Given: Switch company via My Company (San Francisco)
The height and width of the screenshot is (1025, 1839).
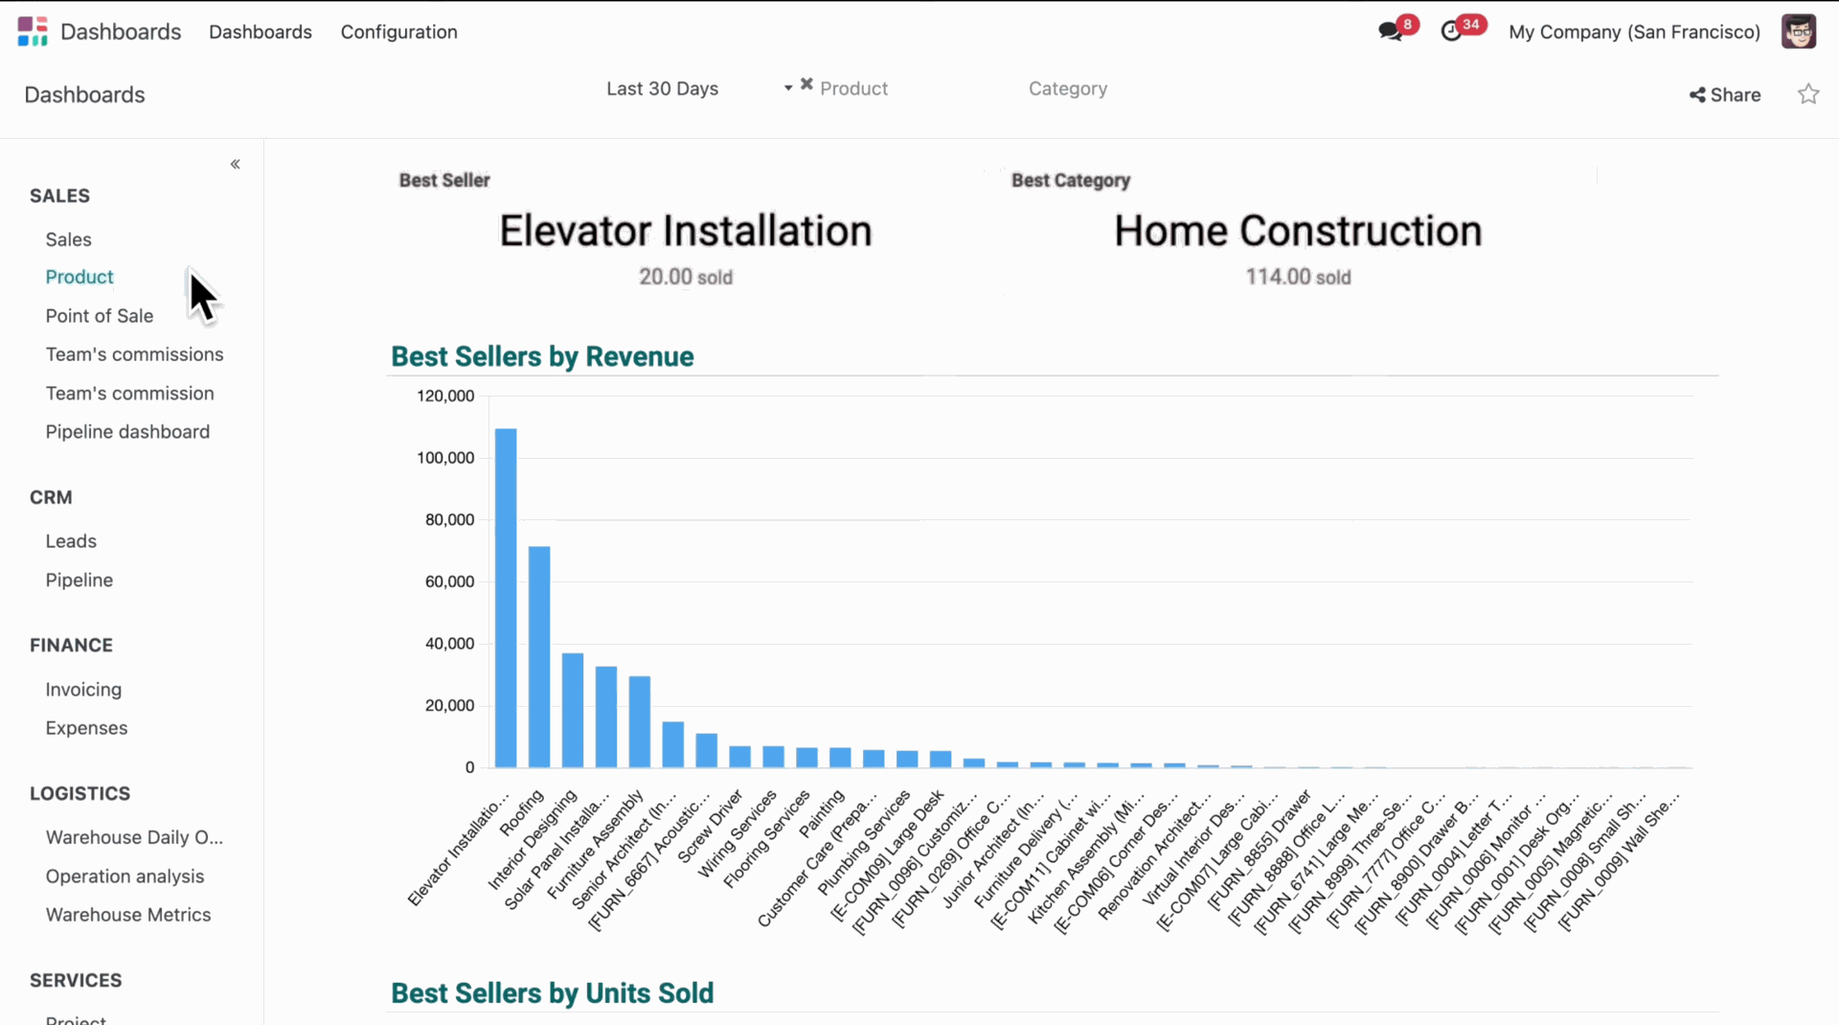Looking at the screenshot, I should tap(1634, 32).
